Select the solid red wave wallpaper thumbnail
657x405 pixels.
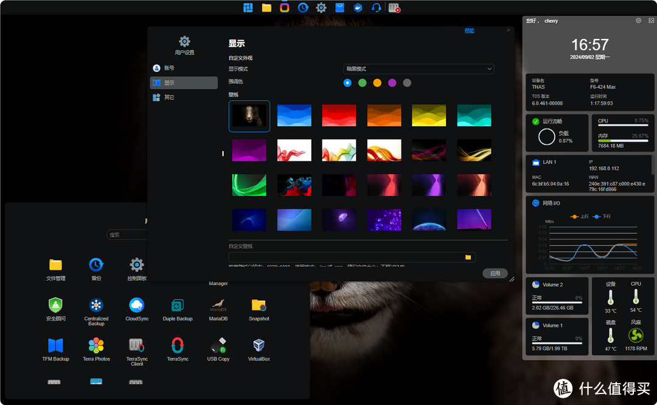(x=339, y=116)
